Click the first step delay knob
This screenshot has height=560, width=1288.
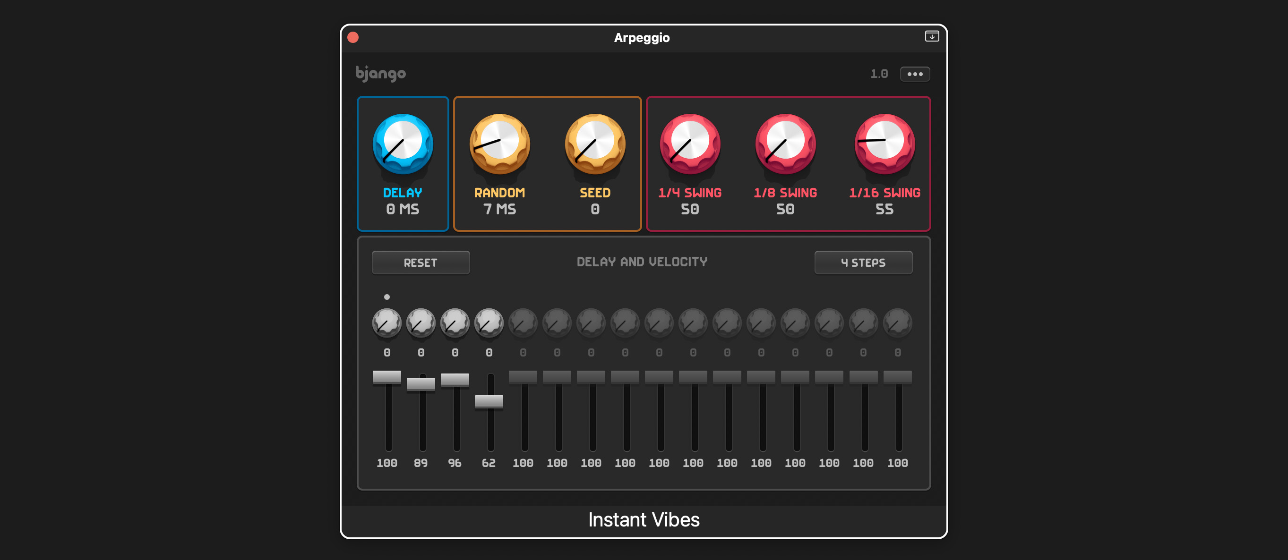coord(387,322)
